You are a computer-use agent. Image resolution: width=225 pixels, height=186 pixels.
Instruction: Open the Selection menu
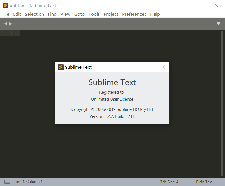point(34,14)
